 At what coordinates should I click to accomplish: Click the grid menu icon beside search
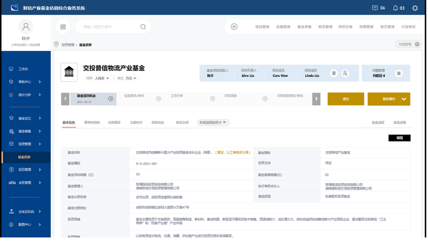tap(63, 27)
